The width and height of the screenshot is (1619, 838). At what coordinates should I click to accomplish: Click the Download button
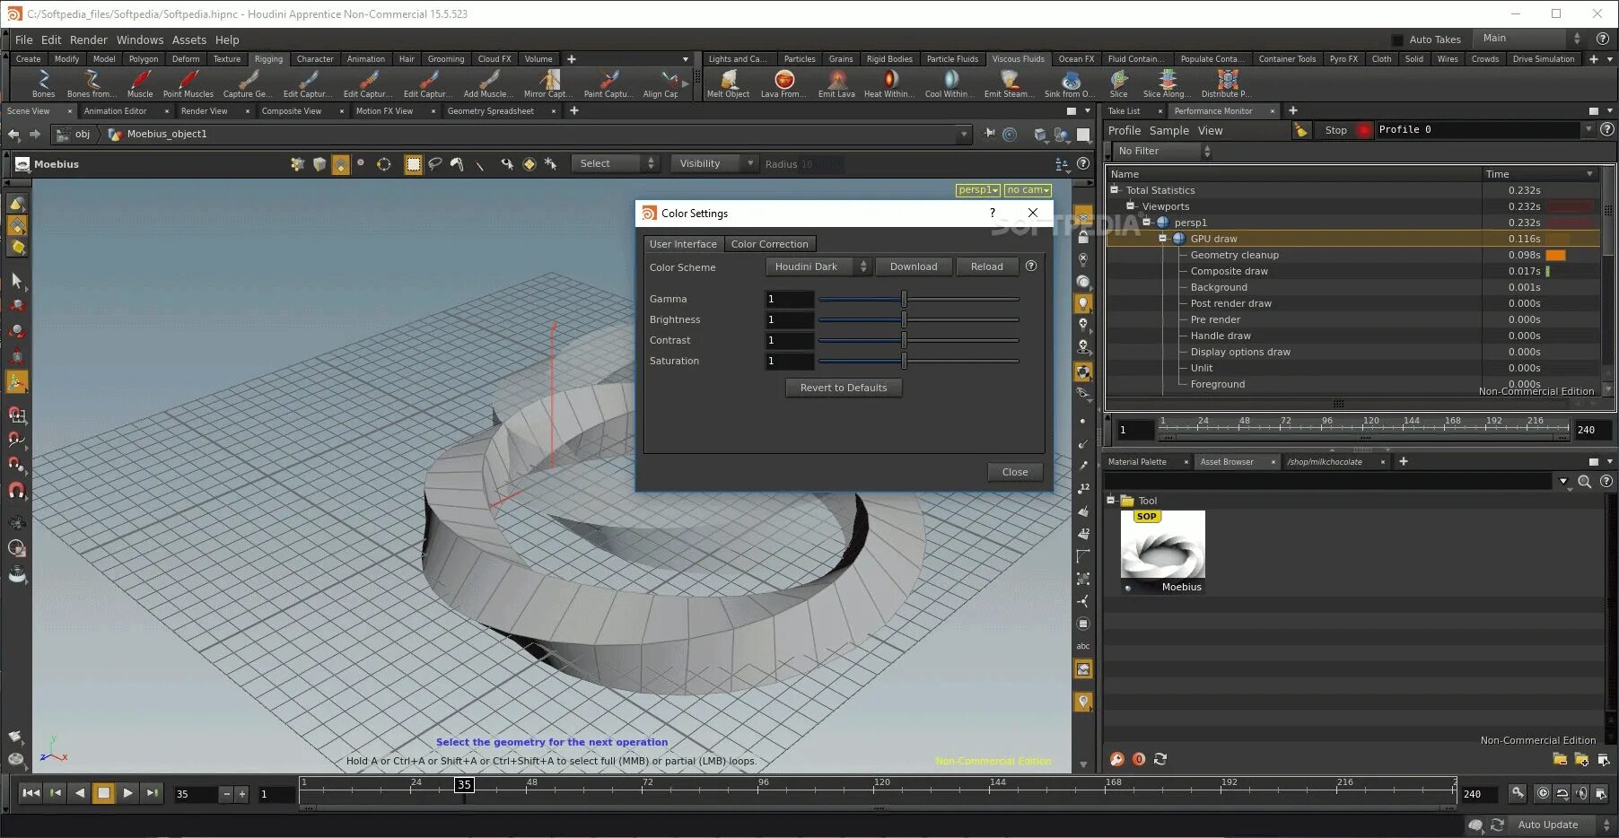[913, 266]
